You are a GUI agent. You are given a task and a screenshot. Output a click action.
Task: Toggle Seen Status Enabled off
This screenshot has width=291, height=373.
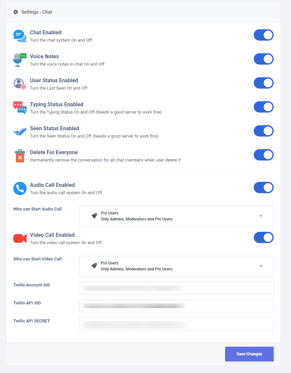coord(264,131)
